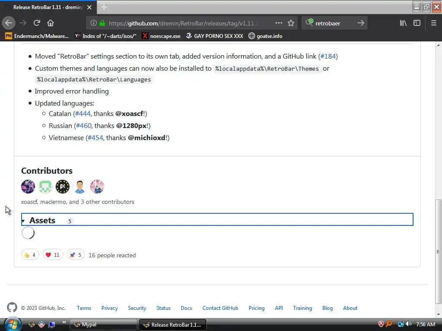Click the network tray icon

pyautogui.click(x=400, y=324)
